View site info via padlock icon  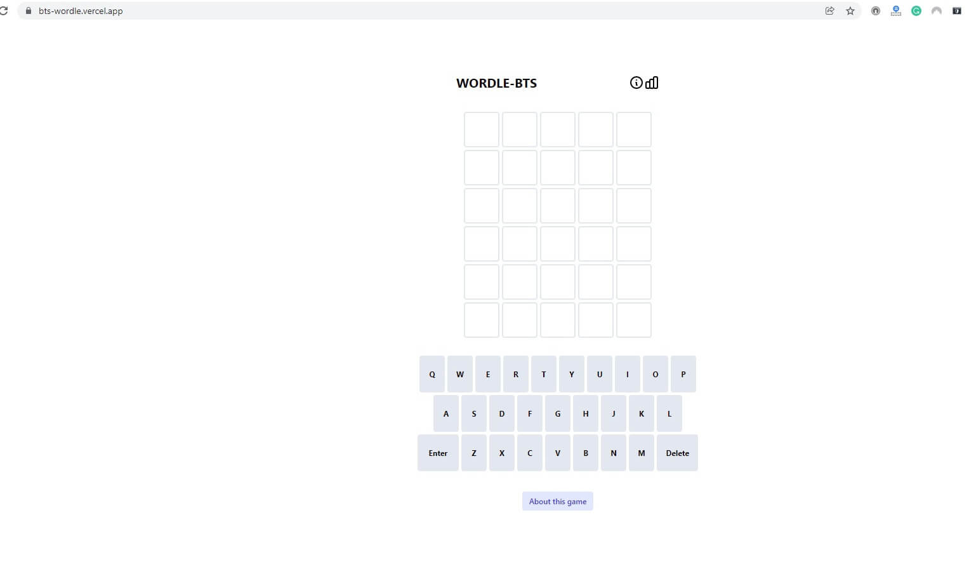click(x=28, y=11)
